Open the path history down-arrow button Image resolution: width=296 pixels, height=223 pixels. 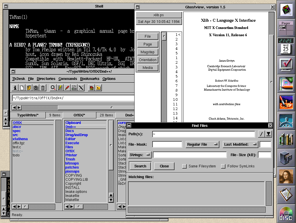268,134
